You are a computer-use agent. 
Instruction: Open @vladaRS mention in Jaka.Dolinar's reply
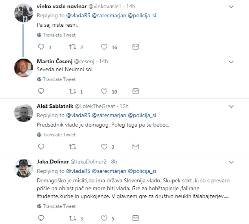[78, 171]
